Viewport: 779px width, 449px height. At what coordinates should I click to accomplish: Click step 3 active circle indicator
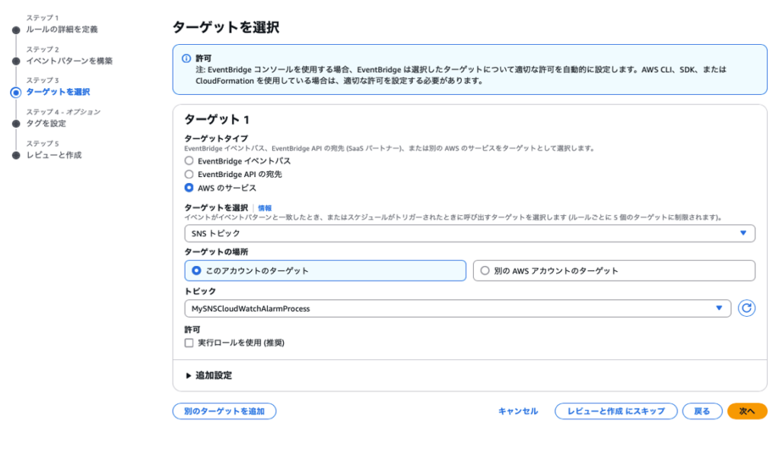point(15,92)
